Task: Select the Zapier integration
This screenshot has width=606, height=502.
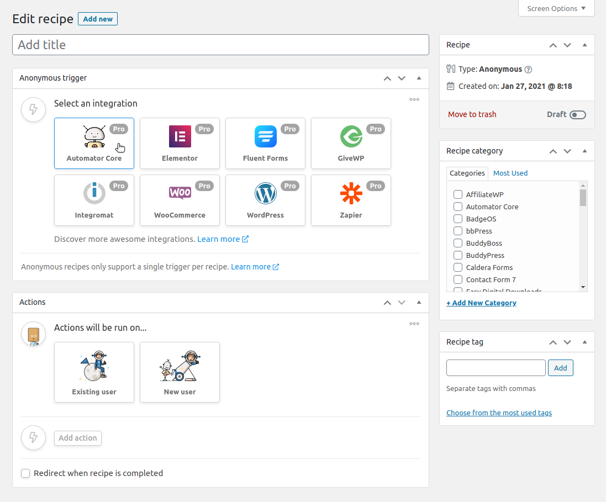Action: [351, 200]
